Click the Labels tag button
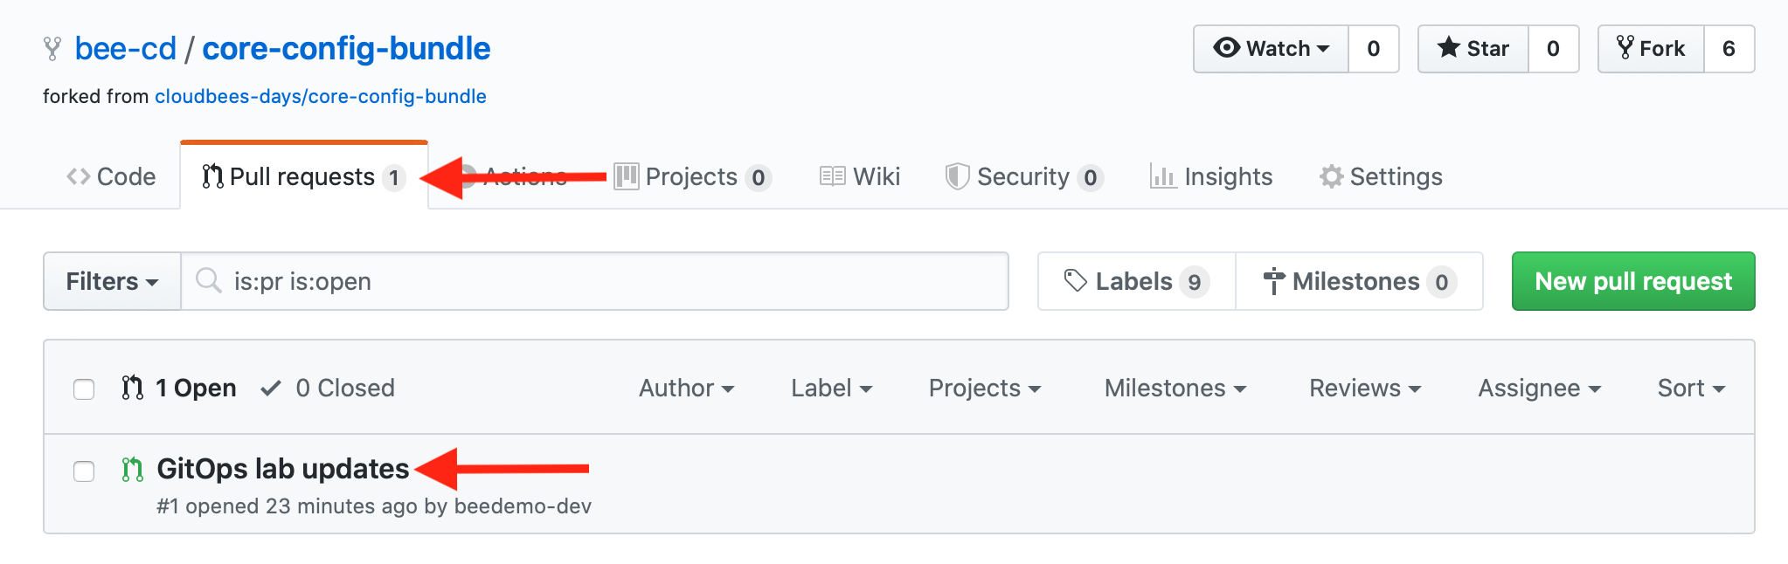The image size is (1788, 564). click(1137, 281)
